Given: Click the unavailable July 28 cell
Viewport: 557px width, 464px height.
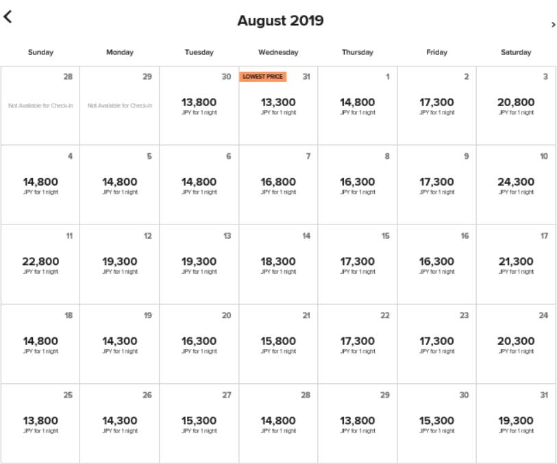Looking at the screenshot, I should pos(40,105).
